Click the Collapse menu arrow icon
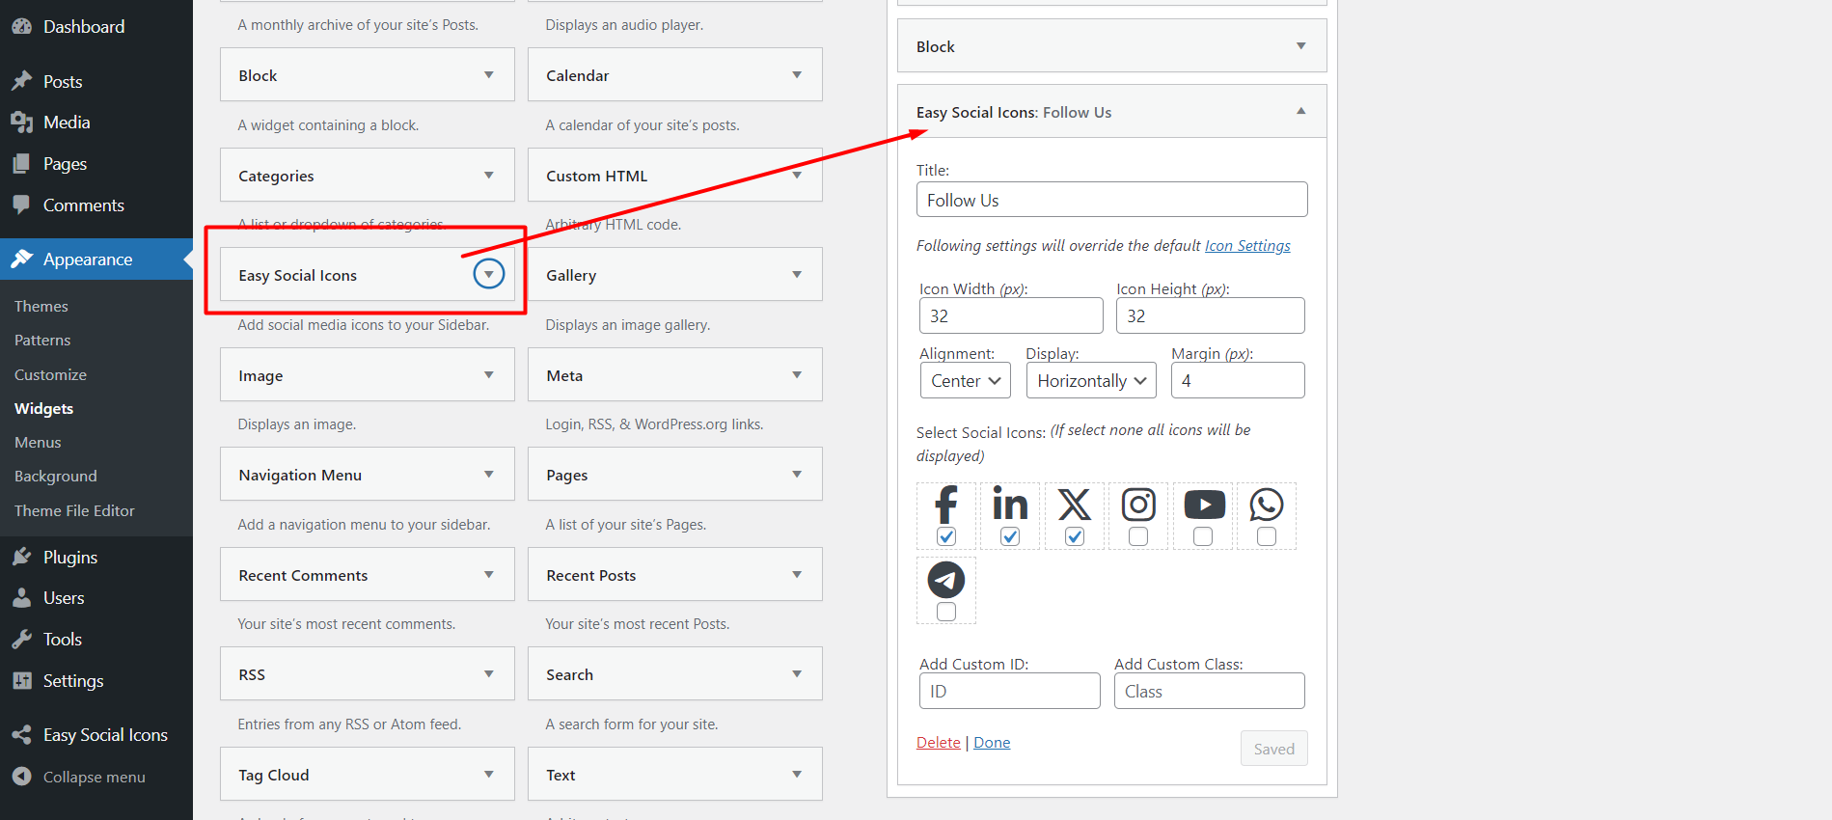This screenshot has width=1832, height=820. click(21, 777)
